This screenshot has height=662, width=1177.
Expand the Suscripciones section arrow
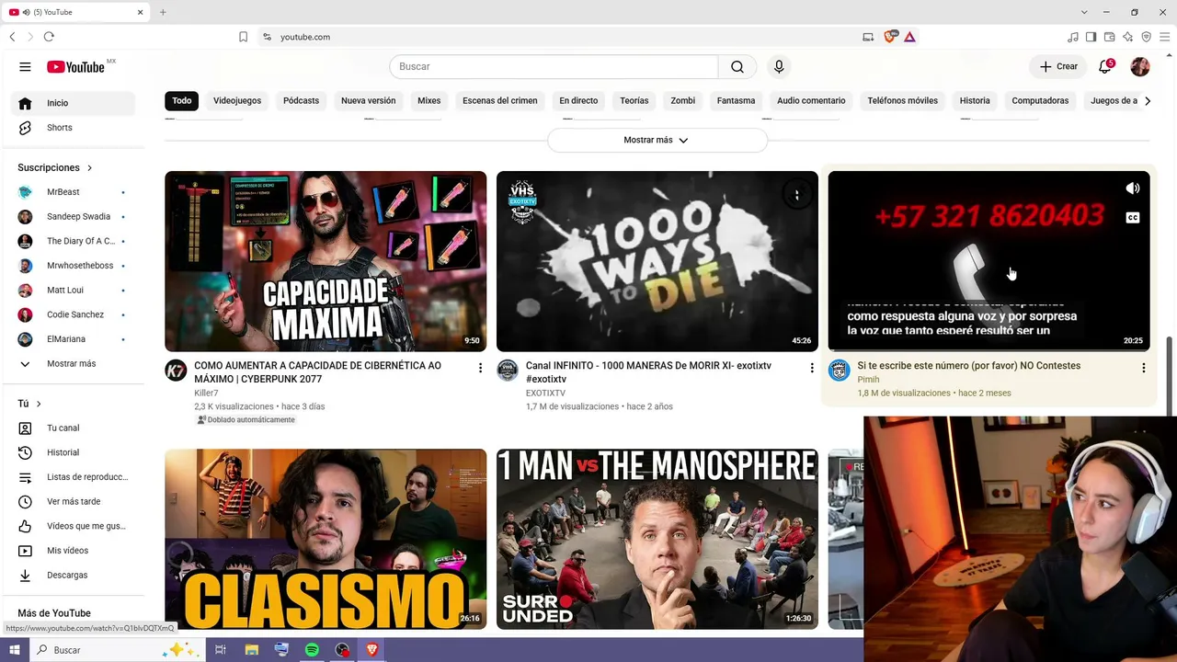89,168
